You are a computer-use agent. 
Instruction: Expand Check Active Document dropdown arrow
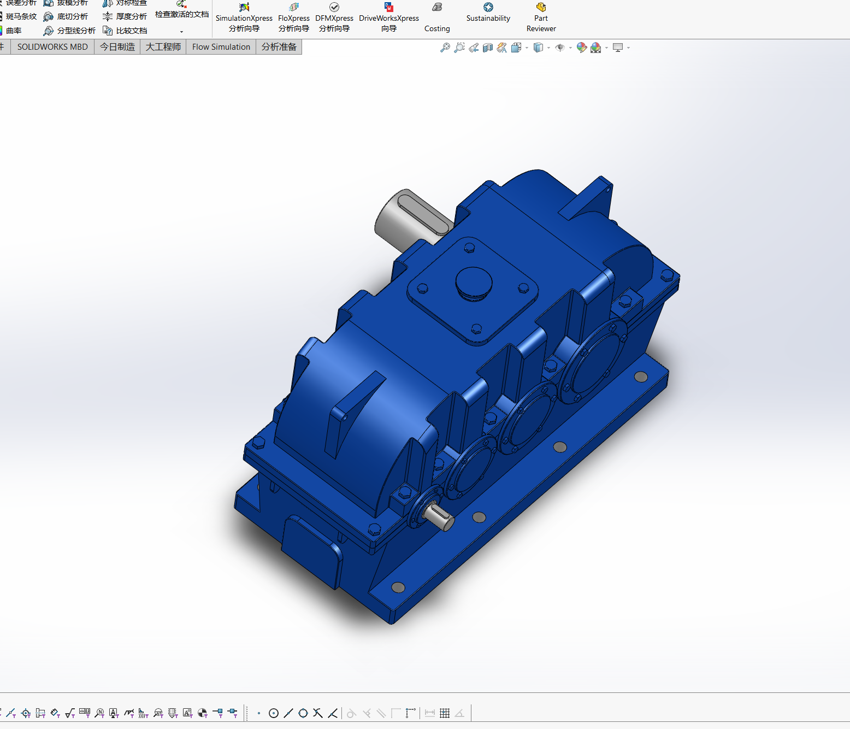(181, 32)
